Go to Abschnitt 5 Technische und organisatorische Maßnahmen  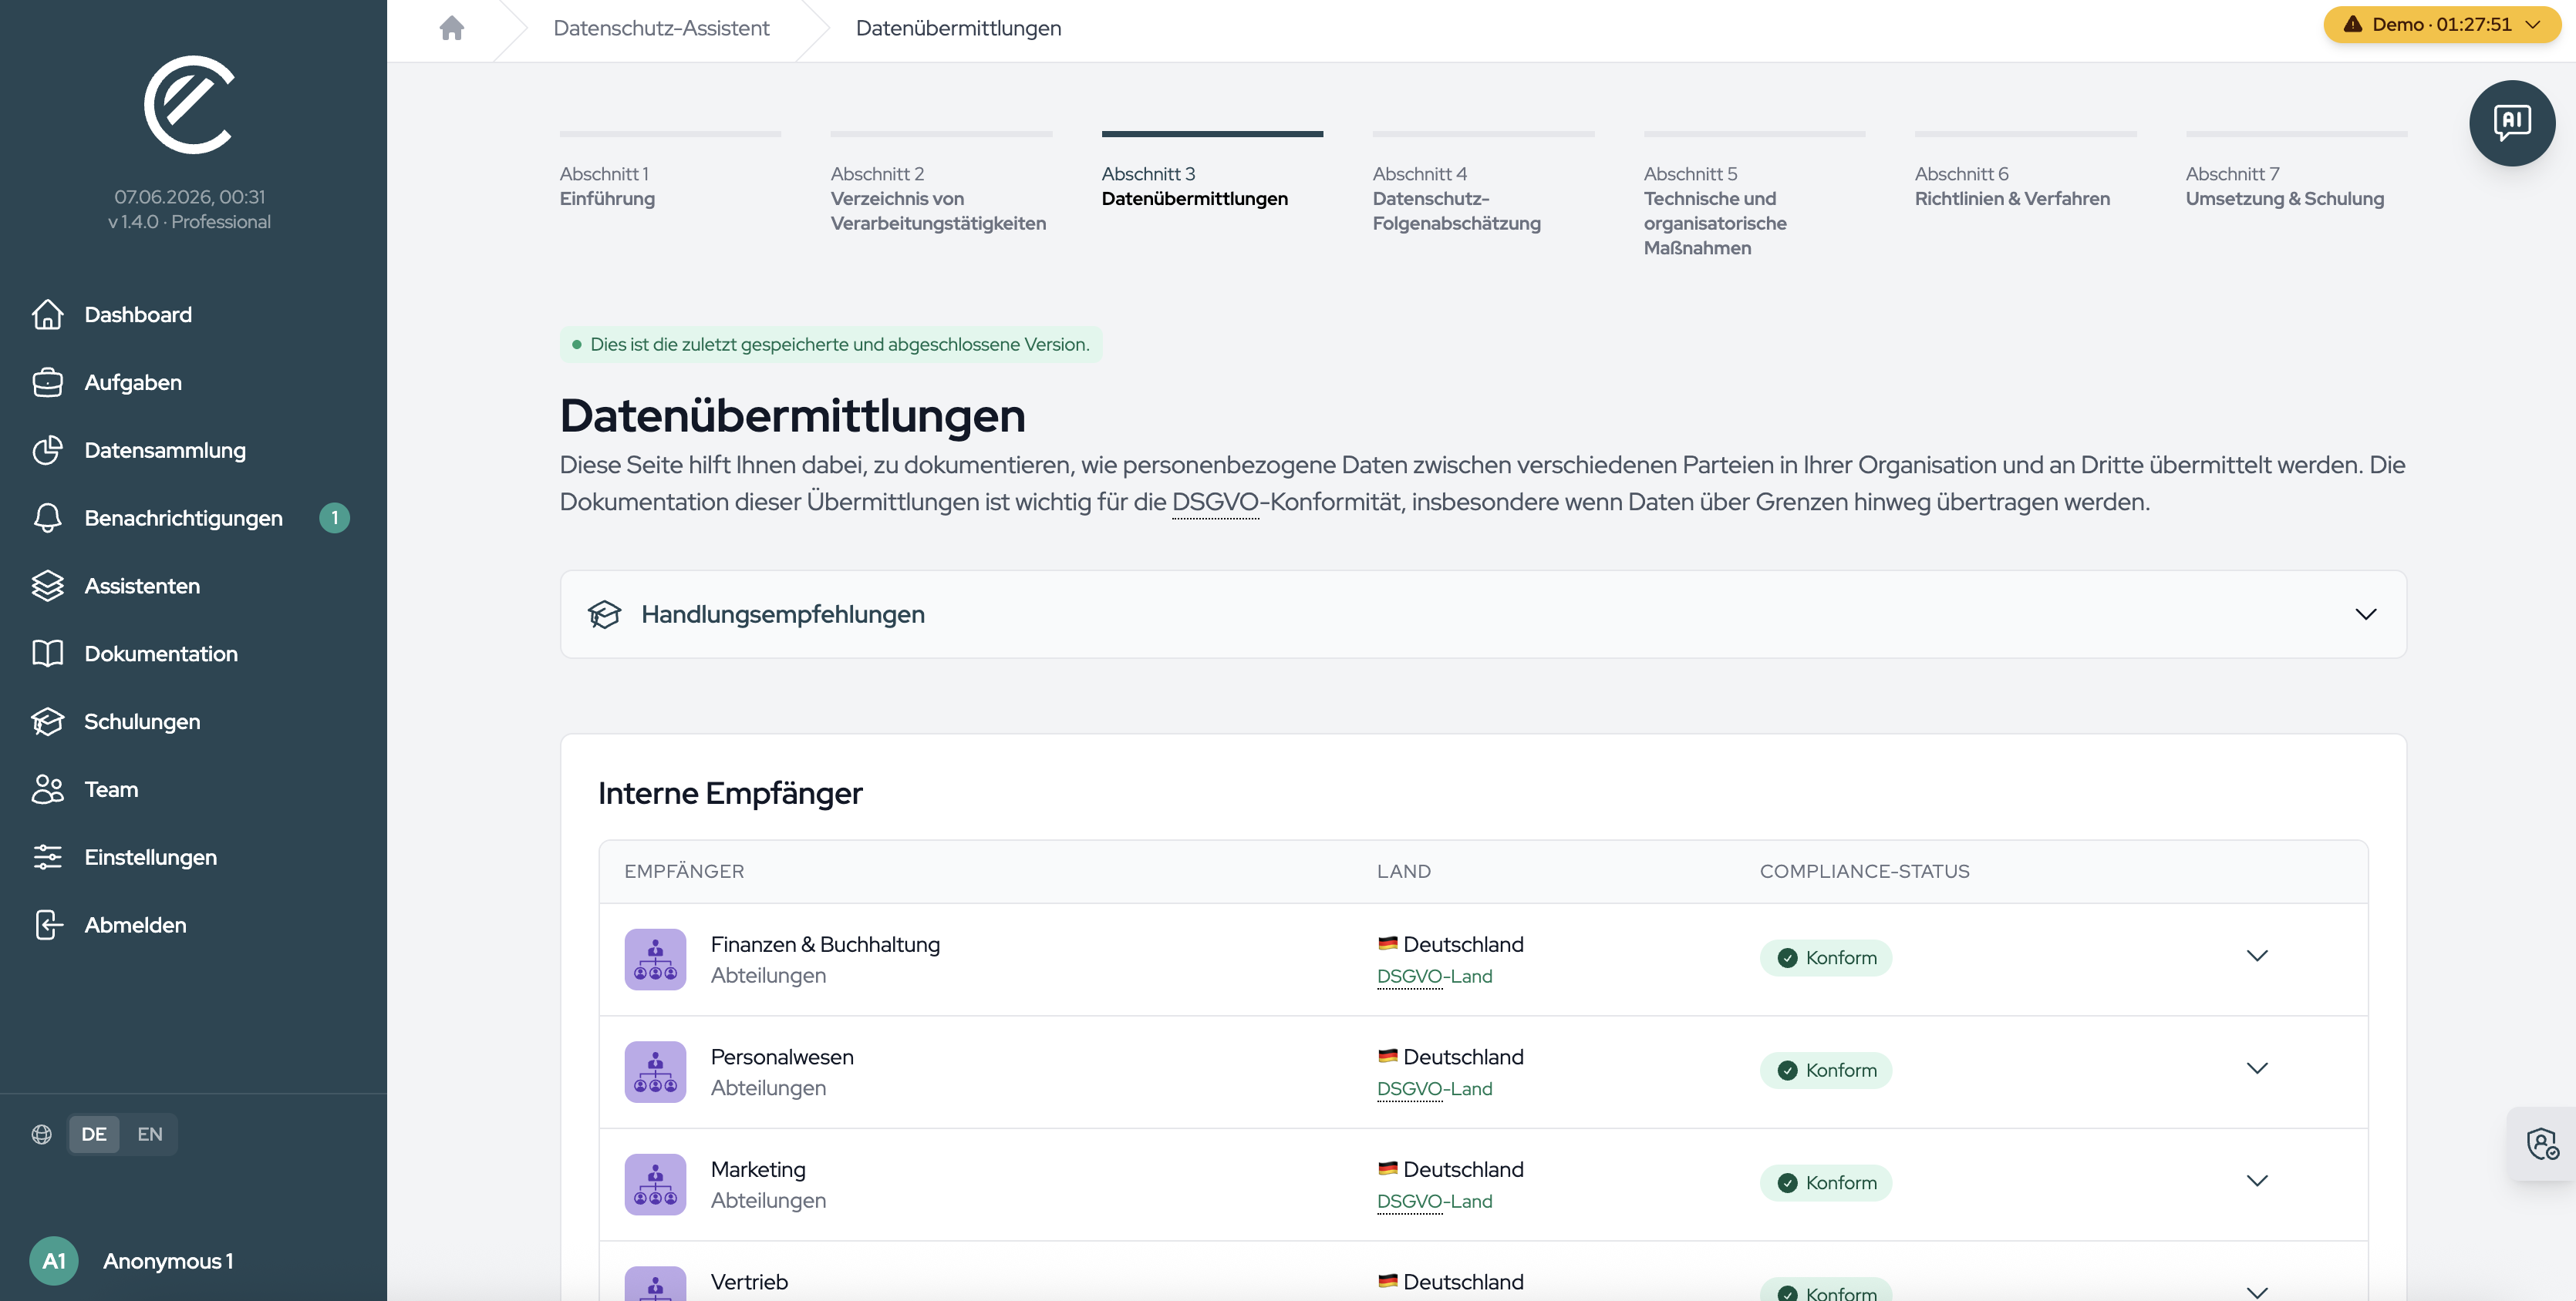point(1754,196)
